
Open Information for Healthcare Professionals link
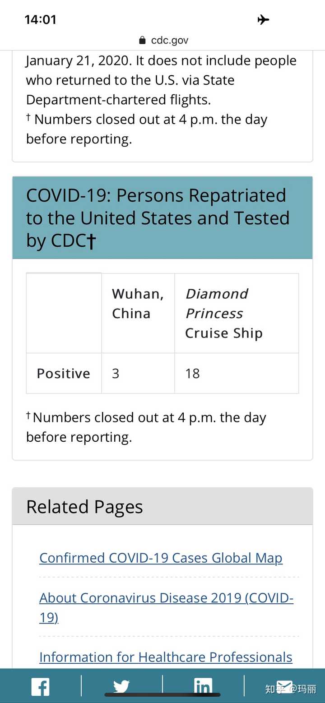(x=166, y=657)
